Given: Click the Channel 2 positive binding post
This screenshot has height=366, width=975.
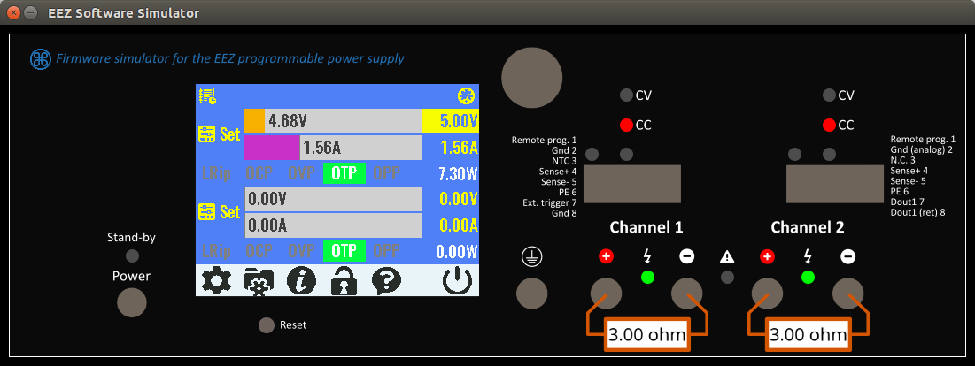Looking at the screenshot, I should click(767, 293).
